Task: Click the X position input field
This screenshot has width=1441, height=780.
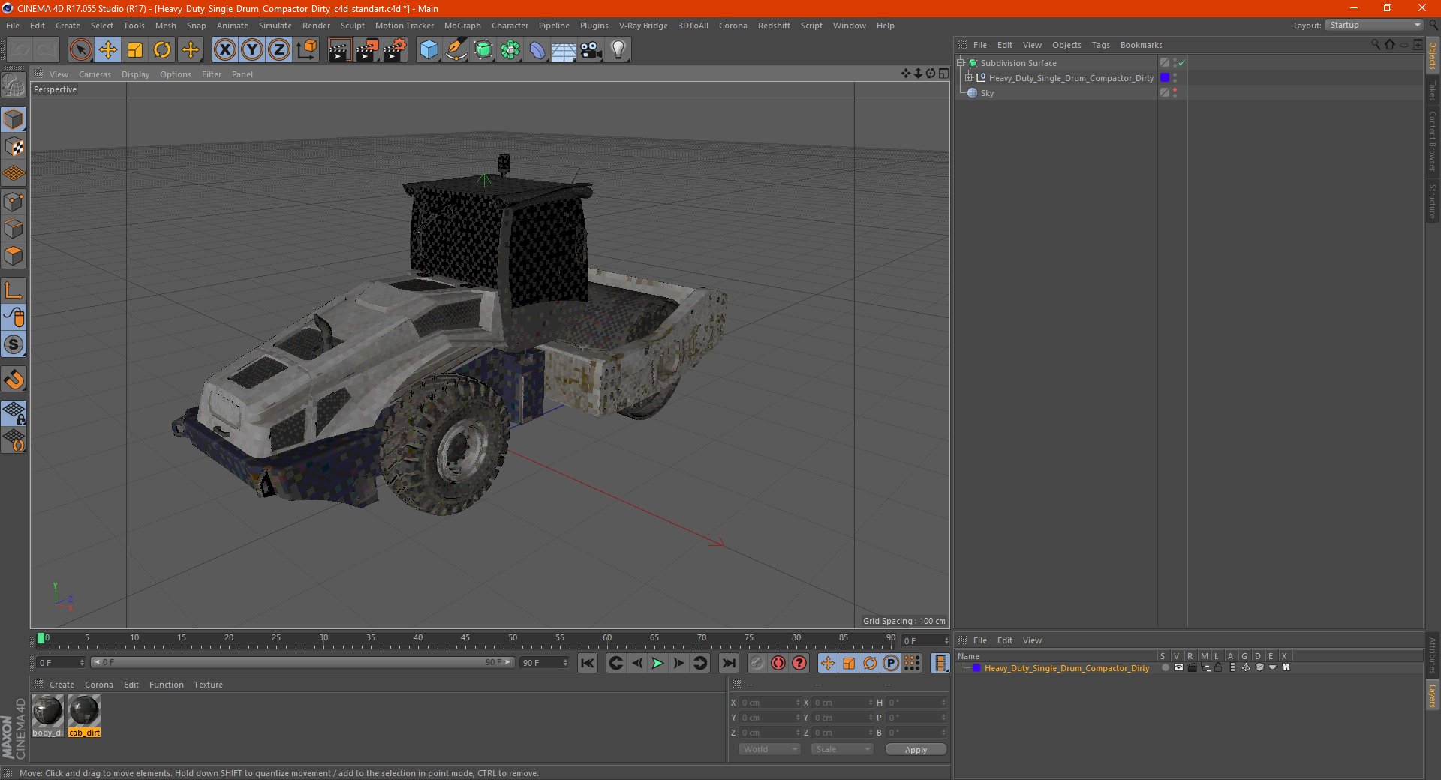Action: pyautogui.click(x=771, y=703)
